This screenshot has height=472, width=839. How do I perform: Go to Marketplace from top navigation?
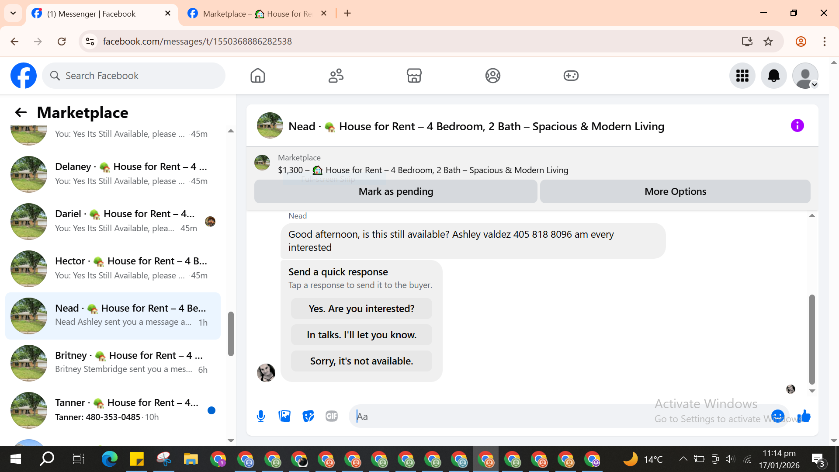414,76
